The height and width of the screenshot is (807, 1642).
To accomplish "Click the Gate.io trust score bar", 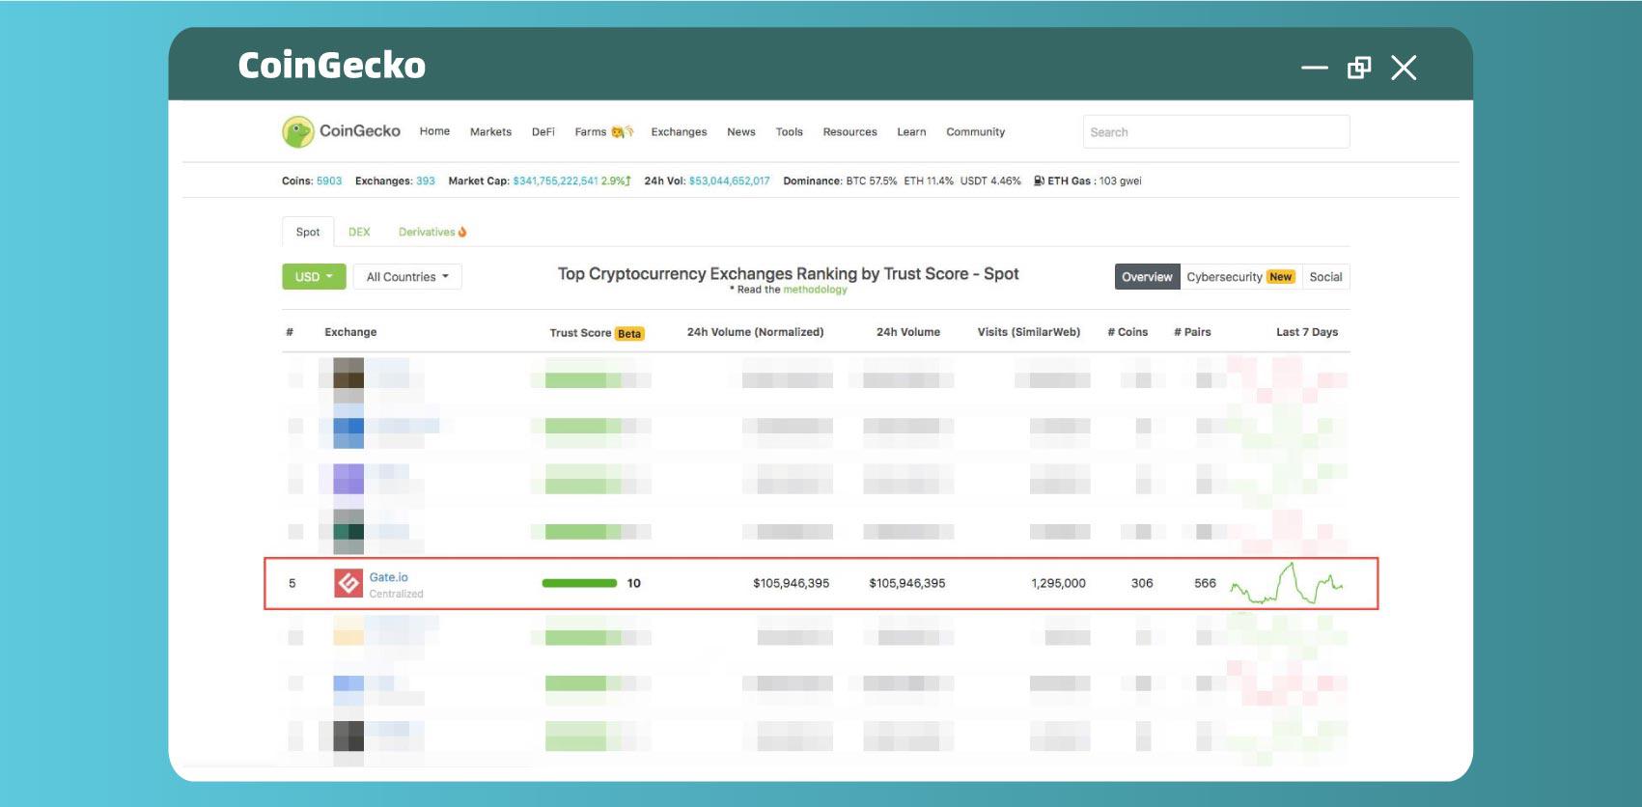I will (579, 583).
